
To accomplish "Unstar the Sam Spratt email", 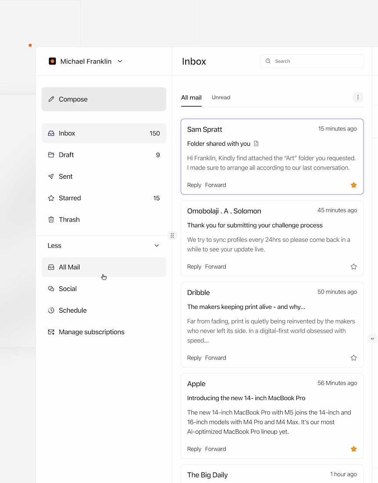I will point(354,185).
